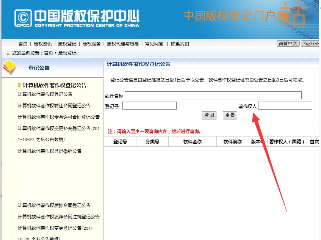Open the 常见问答 menu item
The height and width of the screenshot is (240, 321).
[154, 44]
